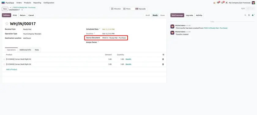
Task: Sort by the Product column header
Action: (x=9, y=55)
